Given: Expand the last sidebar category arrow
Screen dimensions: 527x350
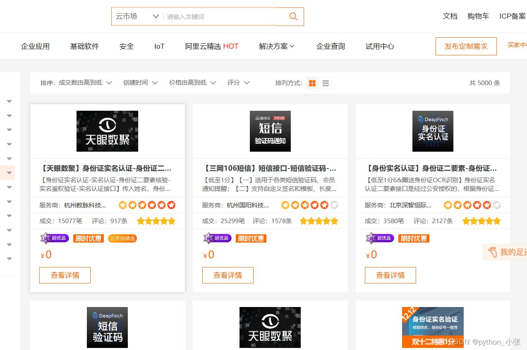Looking at the screenshot, I should tap(9, 259).
